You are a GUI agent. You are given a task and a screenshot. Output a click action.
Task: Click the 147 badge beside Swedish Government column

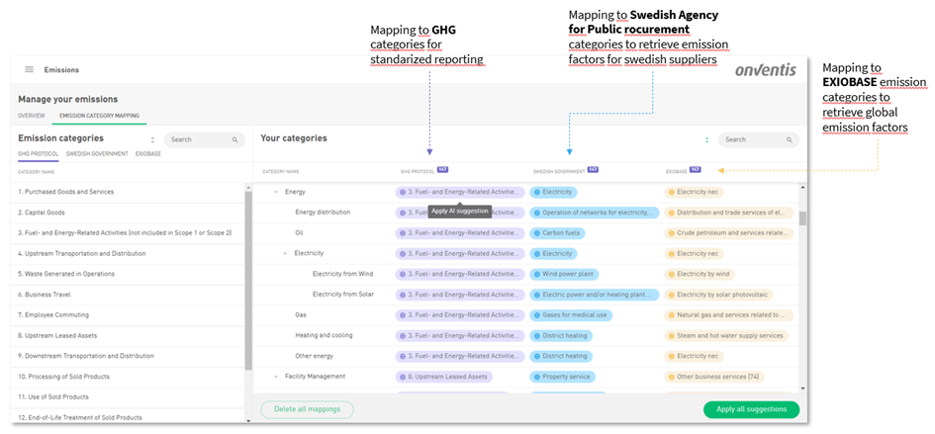(x=593, y=170)
